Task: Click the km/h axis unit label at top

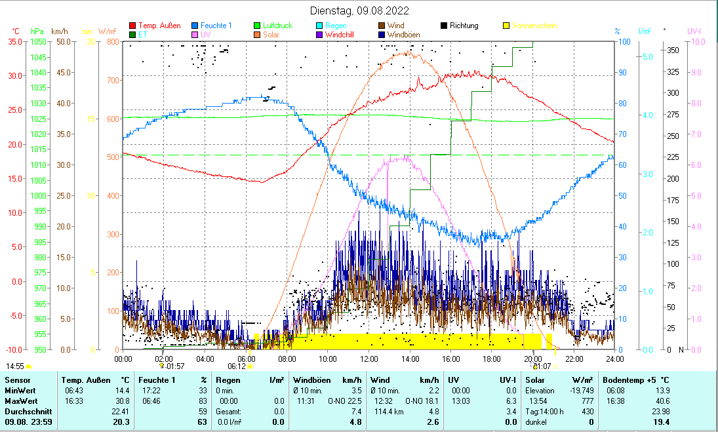Action: [x=60, y=31]
